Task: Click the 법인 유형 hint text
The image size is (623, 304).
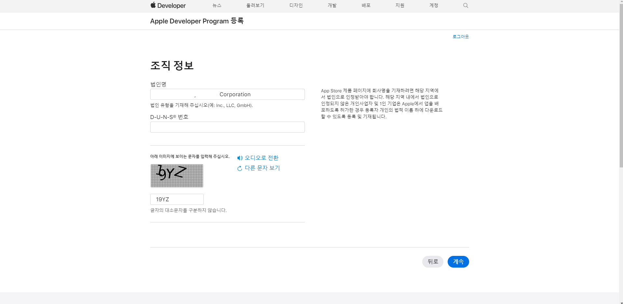Action: coord(201,105)
